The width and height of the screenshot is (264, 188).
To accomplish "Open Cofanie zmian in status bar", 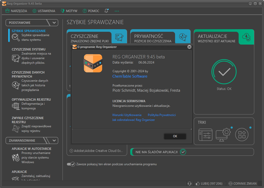I will point(243,183).
